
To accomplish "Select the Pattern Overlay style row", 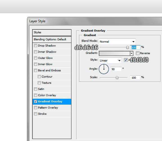I will point(52,108).
